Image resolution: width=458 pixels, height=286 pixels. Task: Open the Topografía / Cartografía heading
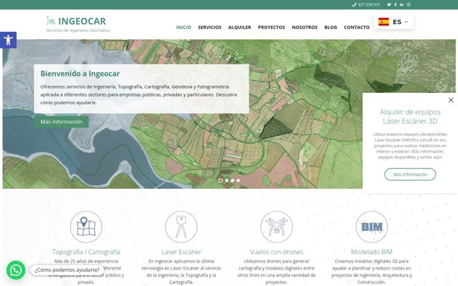86,252
